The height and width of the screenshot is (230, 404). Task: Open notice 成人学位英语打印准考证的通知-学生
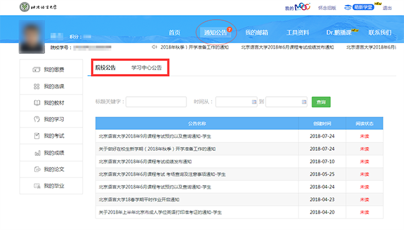(x=160, y=212)
